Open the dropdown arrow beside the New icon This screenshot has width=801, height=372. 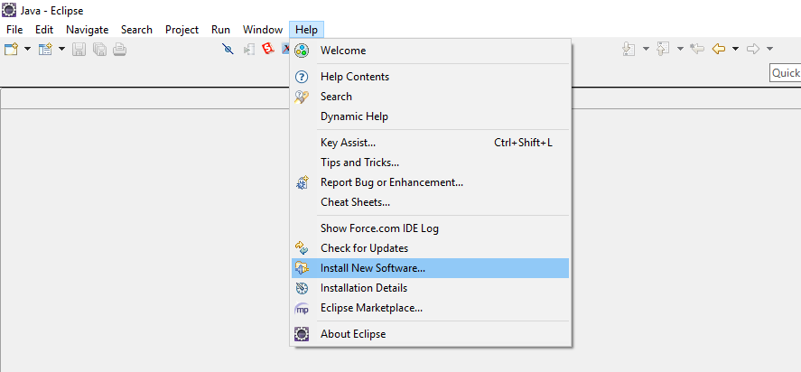tap(28, 49)
